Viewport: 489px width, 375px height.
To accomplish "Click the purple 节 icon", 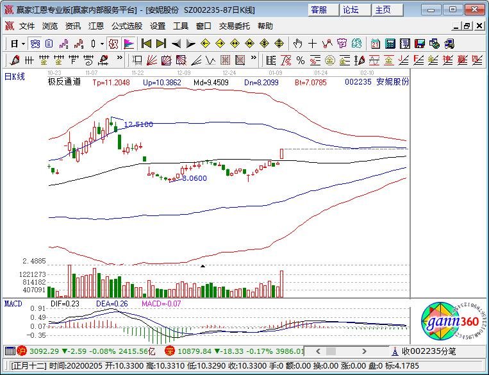I will coord(342,44).
